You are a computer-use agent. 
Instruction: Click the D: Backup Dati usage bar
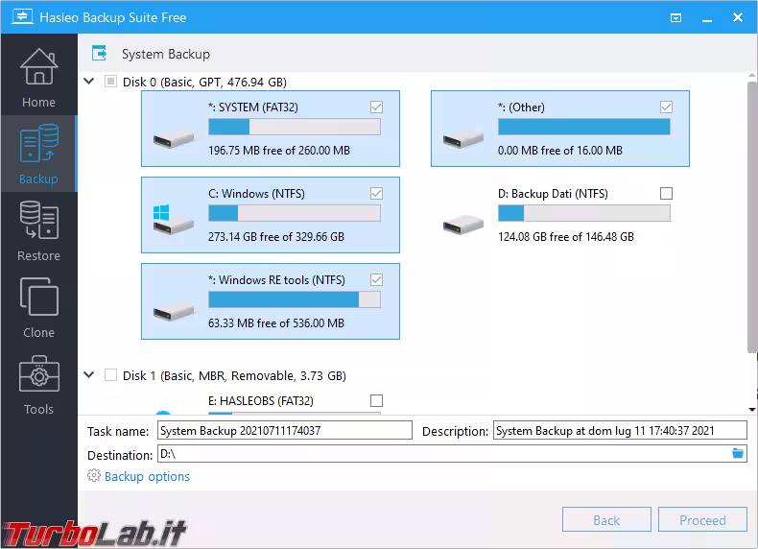click(x=584, y=213)
